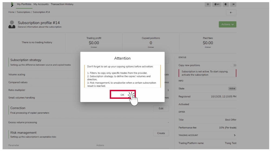Switch to My Portfolio tab
271x151 pixels.
click(x=24, y=4)
